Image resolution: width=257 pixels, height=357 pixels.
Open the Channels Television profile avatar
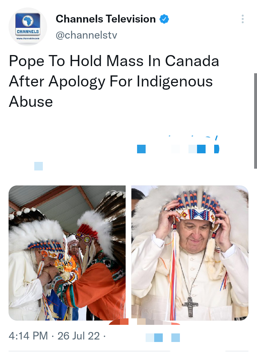[28, 27]
